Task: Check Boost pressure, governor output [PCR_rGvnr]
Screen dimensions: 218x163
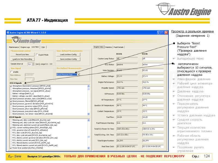Action: (11, 106)
